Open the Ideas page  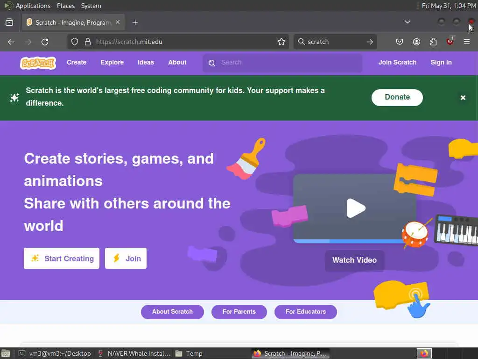click(x=146, y=62)
